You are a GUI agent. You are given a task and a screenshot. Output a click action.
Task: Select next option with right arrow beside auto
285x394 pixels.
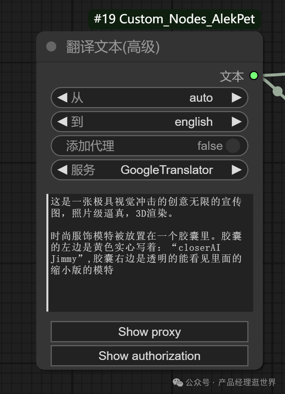click(x=237, y=98)
